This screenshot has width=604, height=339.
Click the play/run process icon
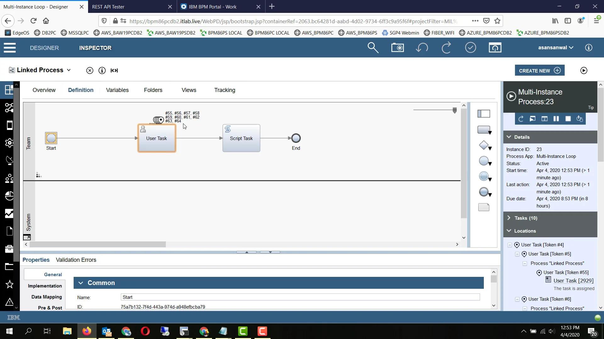click(583, 70)
